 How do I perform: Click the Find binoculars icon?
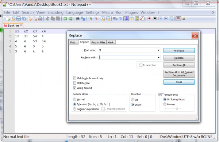click(78, 19)
